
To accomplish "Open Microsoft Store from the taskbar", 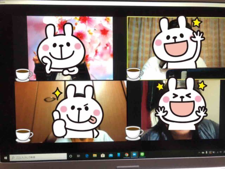I will pyautogui.click(x=103, y=155).
